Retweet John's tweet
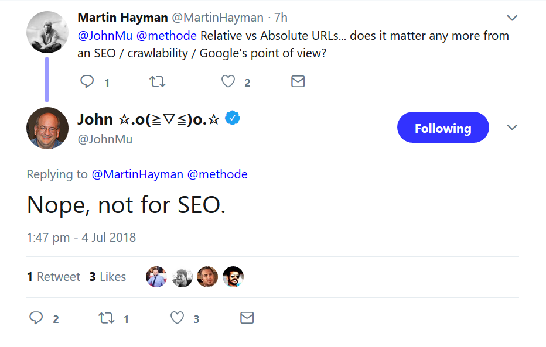546x347 pixels. (x=106, y=318)
